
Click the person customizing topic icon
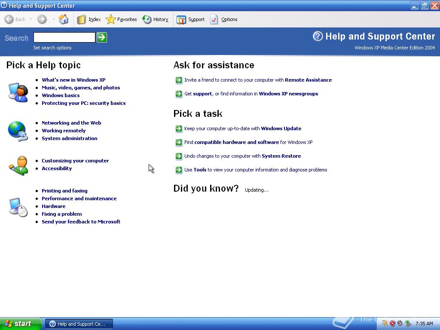tap(18, 165)
